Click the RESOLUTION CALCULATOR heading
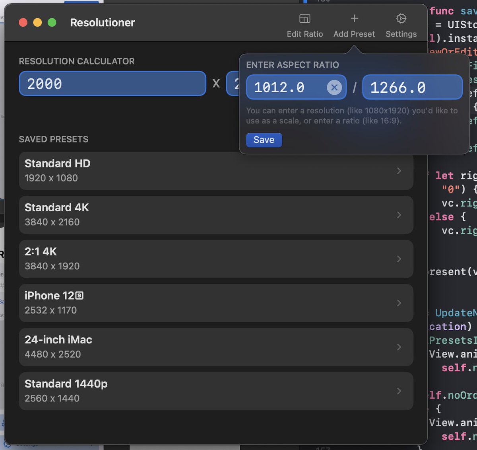The height and width of the screenshot is (450, 477). click(x=77, y=61)
